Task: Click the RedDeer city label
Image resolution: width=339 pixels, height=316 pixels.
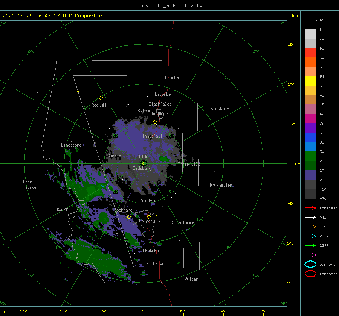Action: [160, 114]
